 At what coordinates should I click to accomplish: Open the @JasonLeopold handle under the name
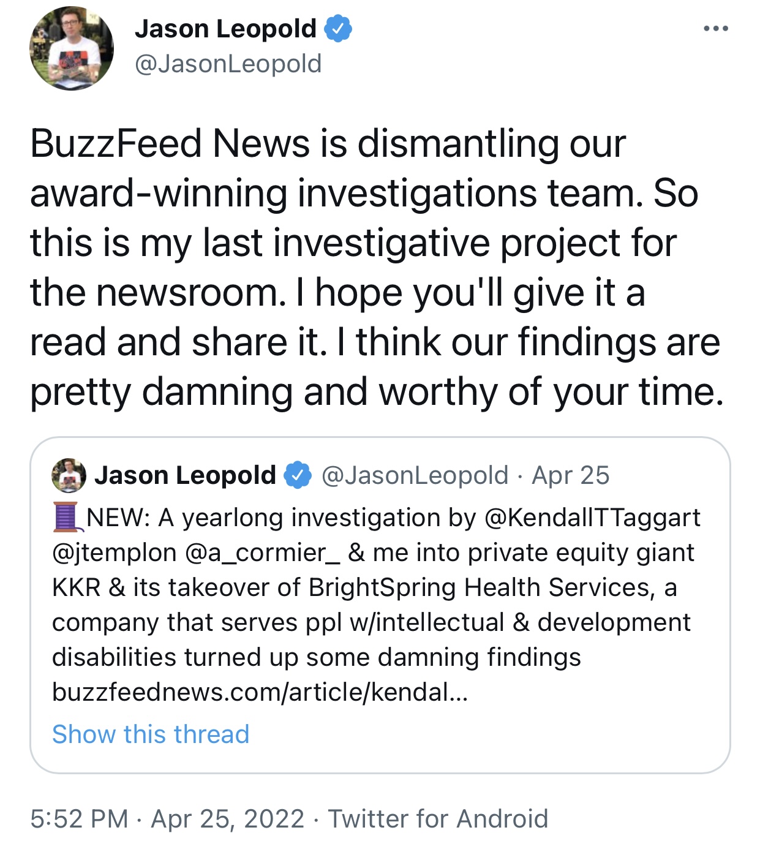click(228, 64)
